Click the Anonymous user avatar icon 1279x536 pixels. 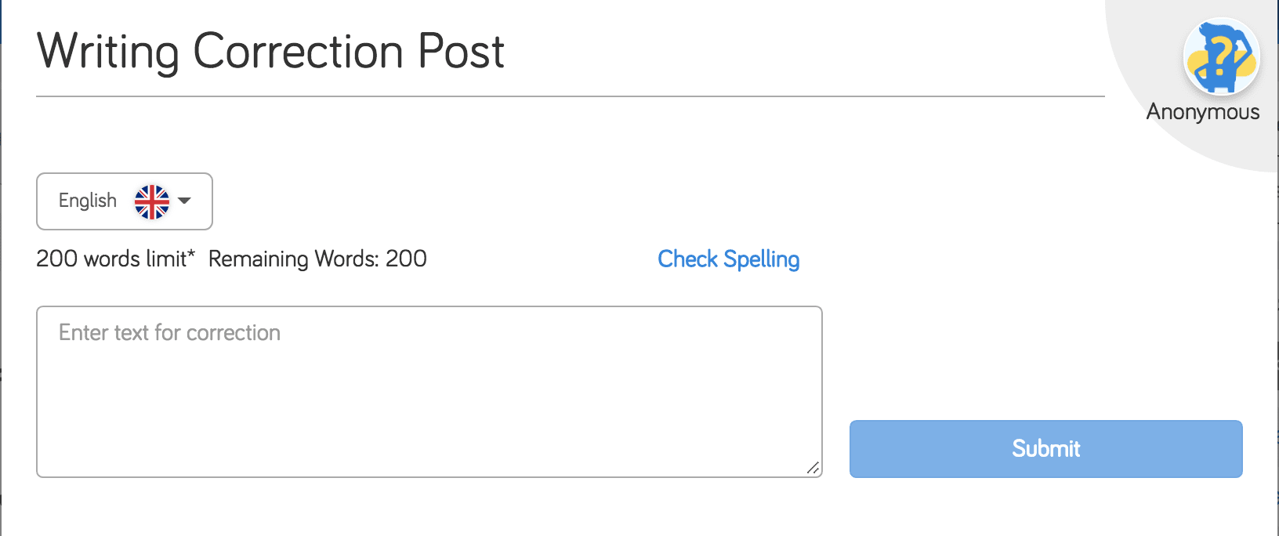pos(1221,56)
